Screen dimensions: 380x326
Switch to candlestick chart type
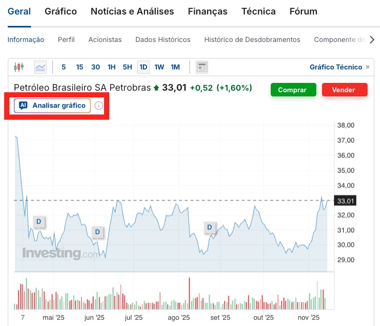point(19,67)
